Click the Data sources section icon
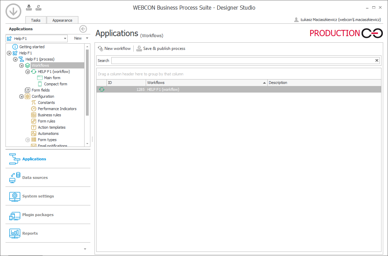Viewport: 388px width, 256px height. point(14,178)
